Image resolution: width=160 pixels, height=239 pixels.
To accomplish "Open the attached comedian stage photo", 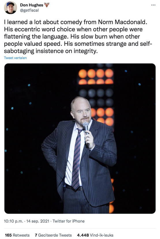I will click(x=80, y=138).
